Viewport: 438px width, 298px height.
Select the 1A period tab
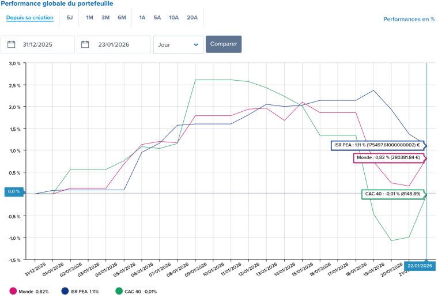(x=142, y=17)
